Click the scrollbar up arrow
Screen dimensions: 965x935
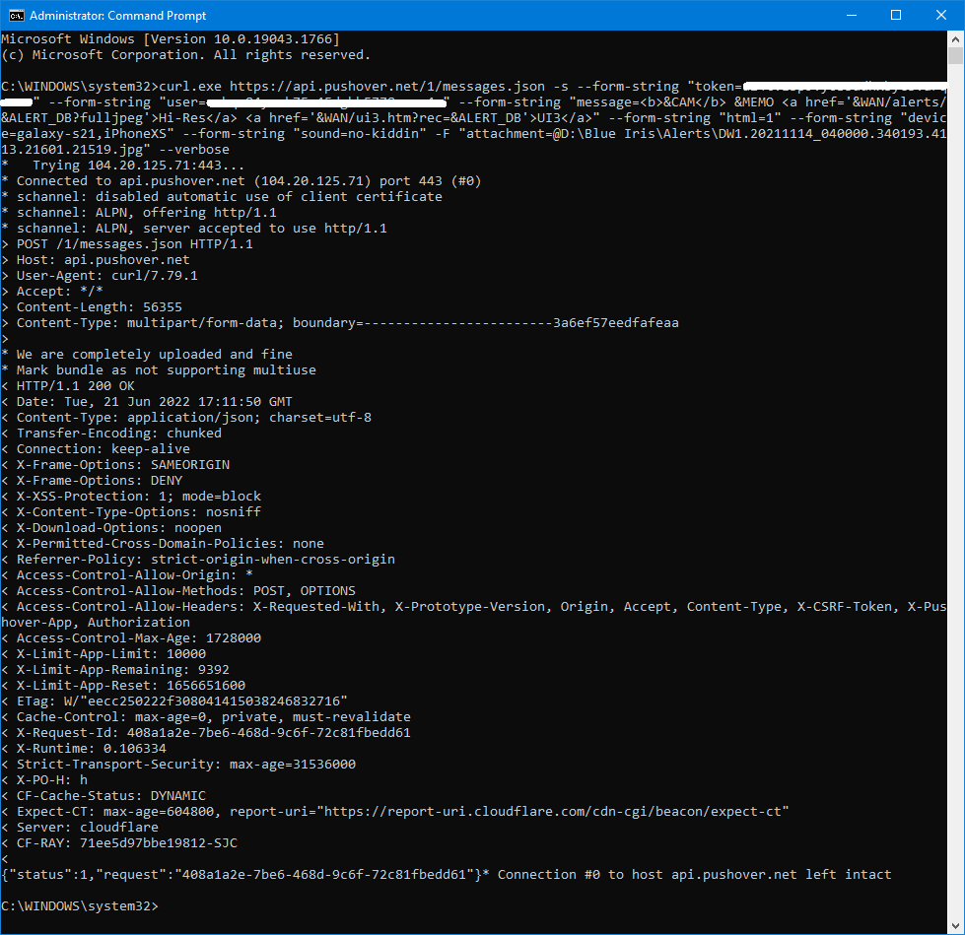click(955, 39)
